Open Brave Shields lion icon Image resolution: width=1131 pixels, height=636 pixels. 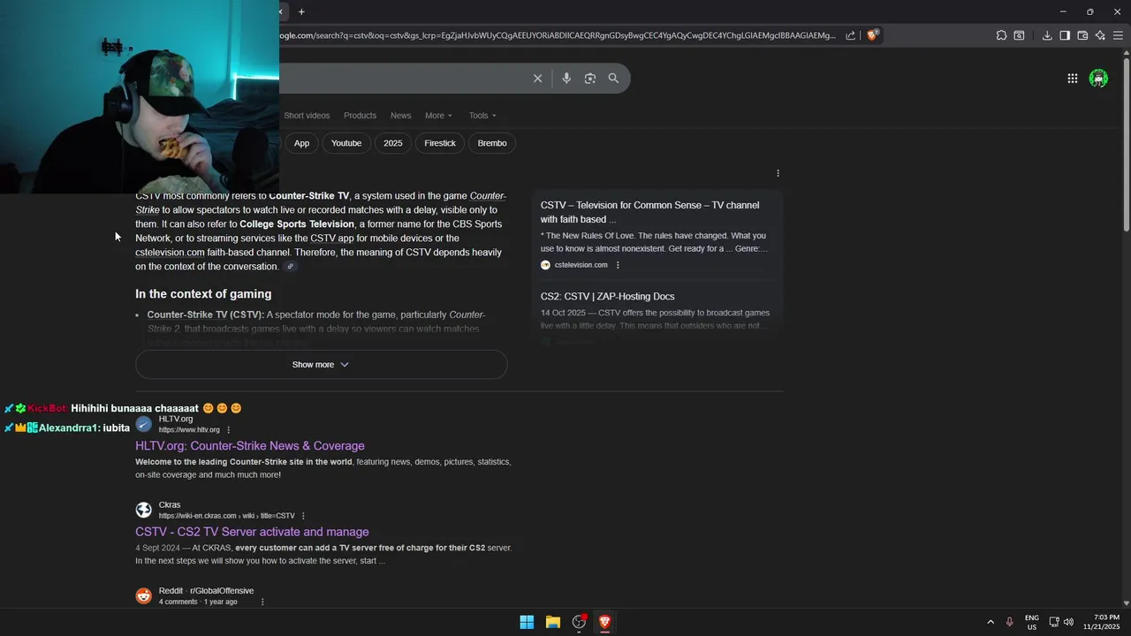[x=872, y=35]
